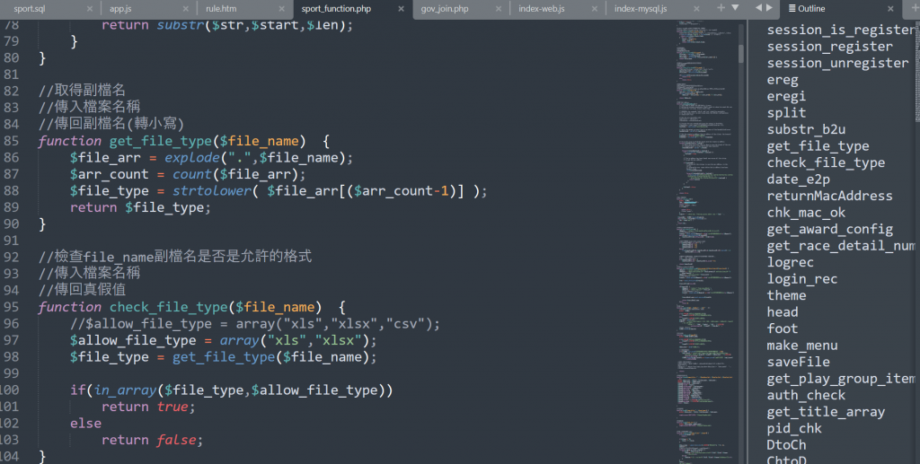Select eregi in the Outline
Screen dimensions: 920x464
786,96
